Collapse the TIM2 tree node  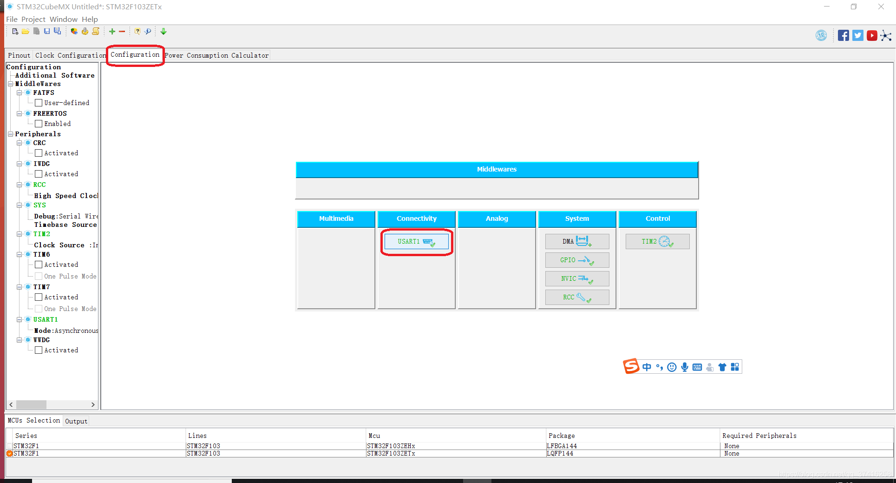[x=20, y=234]
